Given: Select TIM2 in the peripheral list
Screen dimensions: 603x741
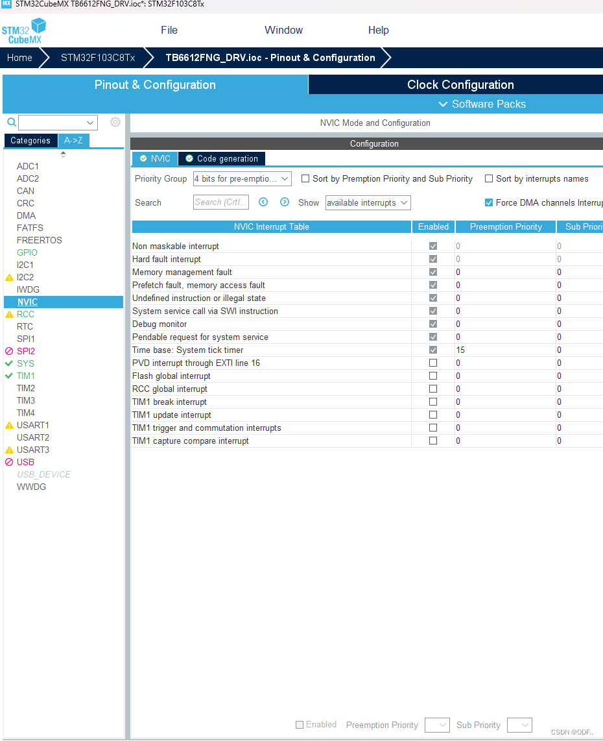Looking at the screenshot, I should click(x=25, y=389).
